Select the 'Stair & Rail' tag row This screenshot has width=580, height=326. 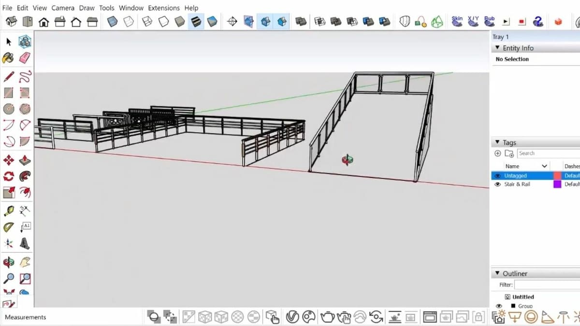click(x=536, y=184)
